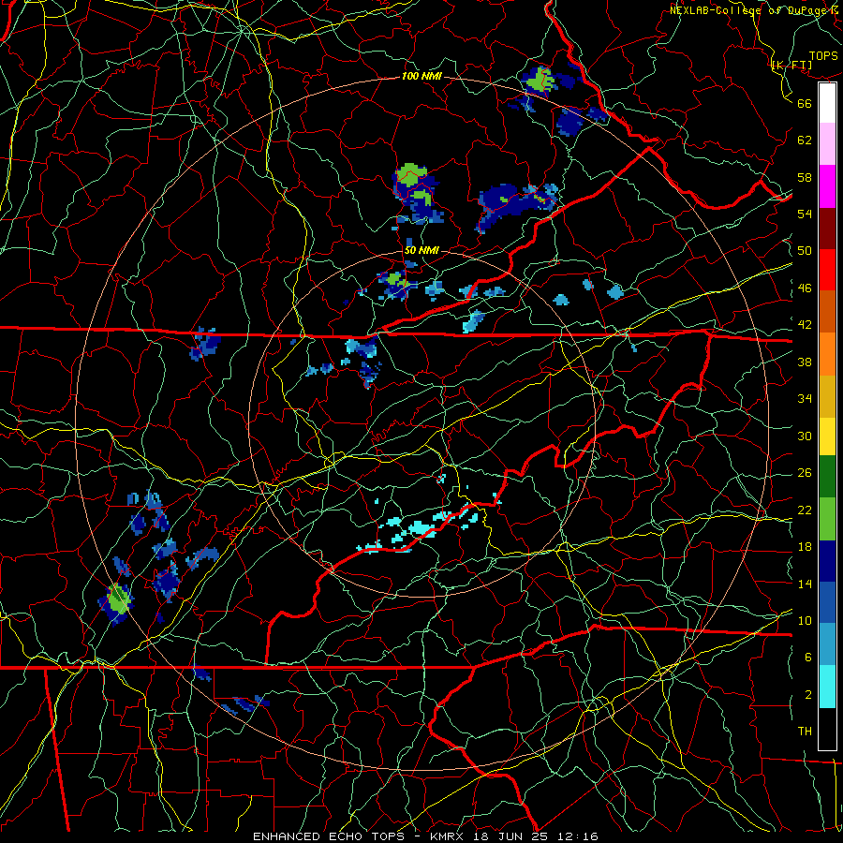Viewport: 843px width, 843px height.
Task: Click the '50' legend value
Action: pos(805,251)
